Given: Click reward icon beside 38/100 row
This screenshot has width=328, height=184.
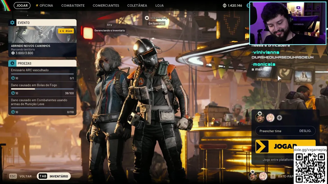Looking at the screenshot, I should tap(13, 93).
